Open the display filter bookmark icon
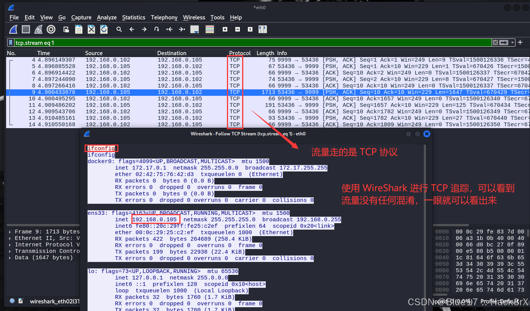This screenshot has width=530, height=311. point(11,43)
